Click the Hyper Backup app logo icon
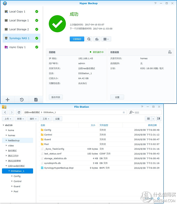177x204 pixels. [5, 3]
